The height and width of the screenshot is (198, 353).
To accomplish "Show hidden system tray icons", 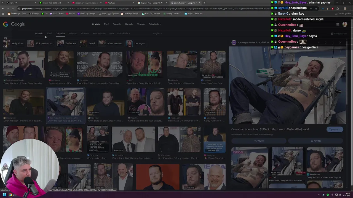I will (x=319, y=195).
